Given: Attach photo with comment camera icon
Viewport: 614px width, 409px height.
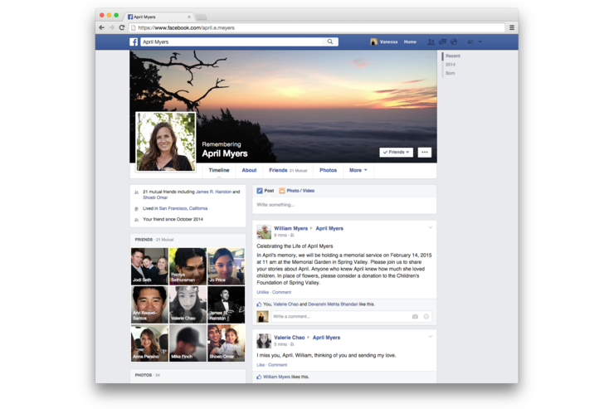Looking at the screenshot, I should point(415,317).
